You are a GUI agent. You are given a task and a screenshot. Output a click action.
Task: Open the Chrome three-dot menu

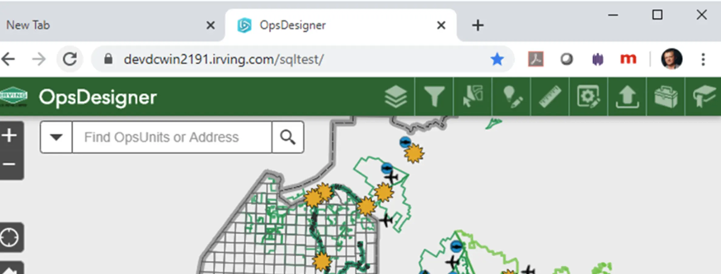pos(703,59)
